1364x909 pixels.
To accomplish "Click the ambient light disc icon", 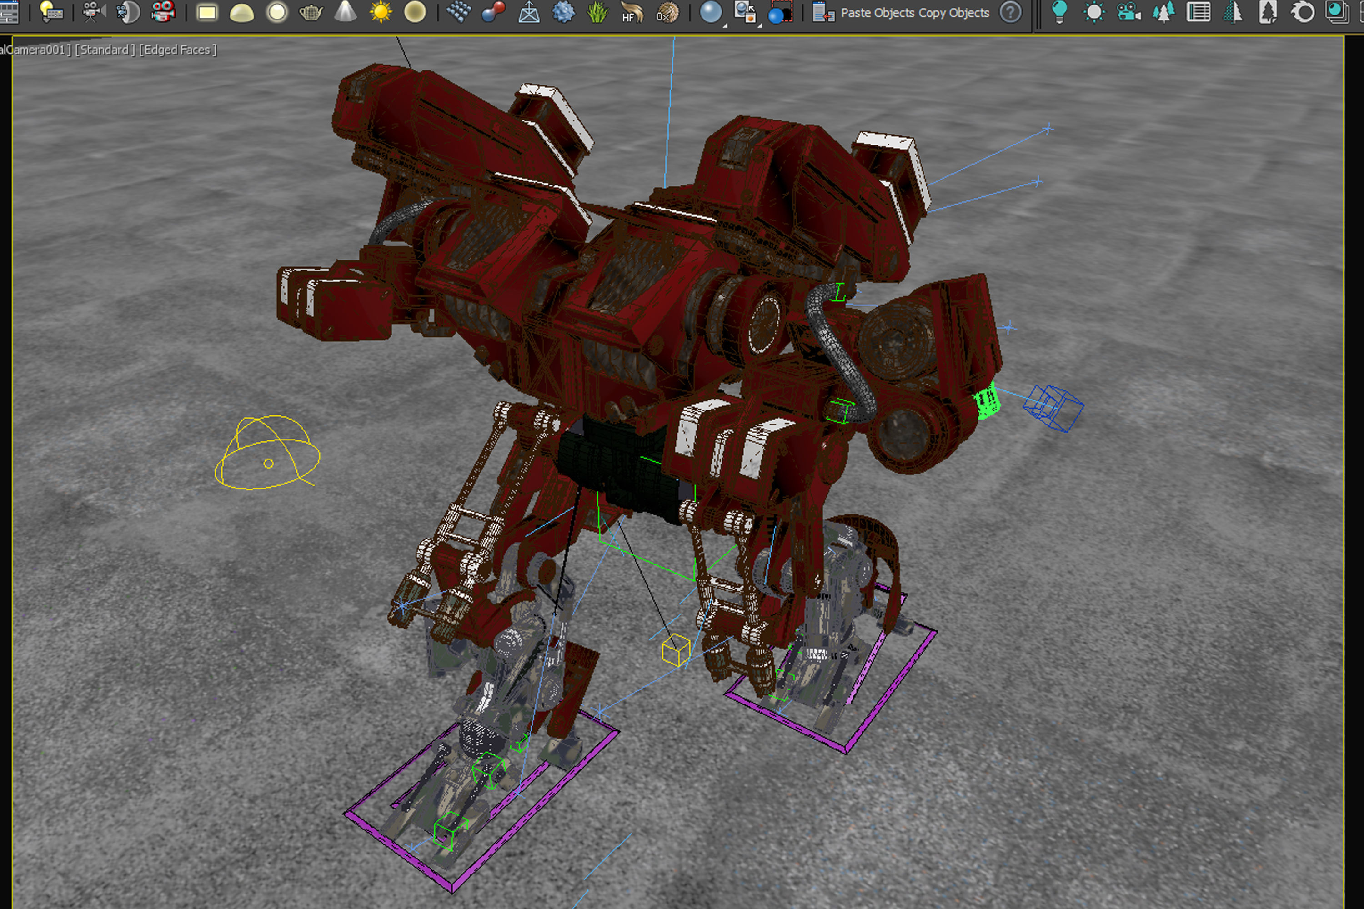I will (415, 12).
